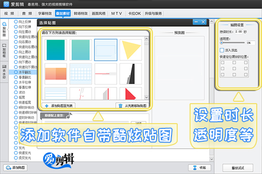This screenshot has height=174, width=262.
Task: Click the 收起 button with hourglass icon
Action: point(200,168)
